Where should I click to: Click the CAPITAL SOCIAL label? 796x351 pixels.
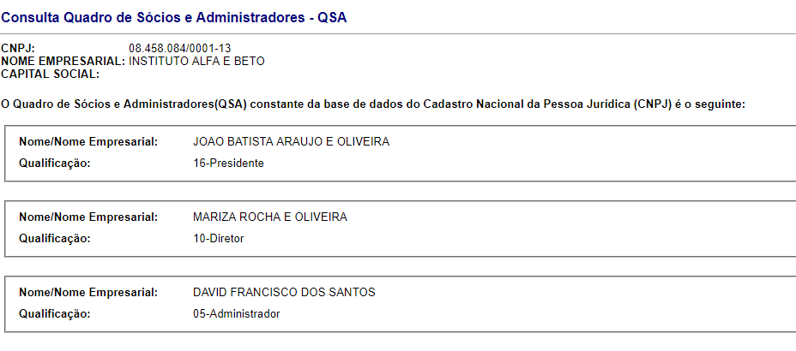(51, 74)
